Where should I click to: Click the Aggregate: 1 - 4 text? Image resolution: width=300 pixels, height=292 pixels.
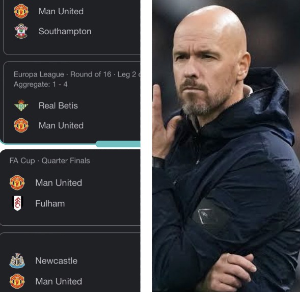click(x=41, y=84)
